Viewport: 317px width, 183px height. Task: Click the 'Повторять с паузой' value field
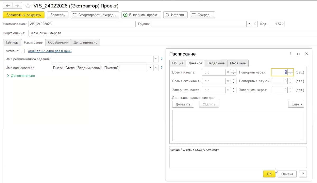(279, 81)
